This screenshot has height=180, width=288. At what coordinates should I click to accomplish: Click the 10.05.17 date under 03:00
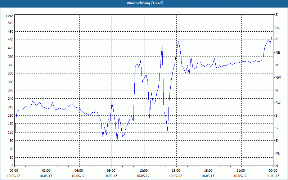tap(46, 176)
